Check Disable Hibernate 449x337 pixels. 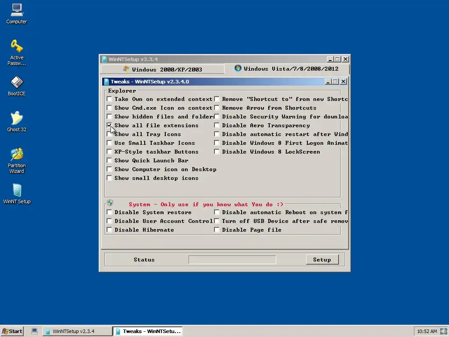(x=109, y=230)
